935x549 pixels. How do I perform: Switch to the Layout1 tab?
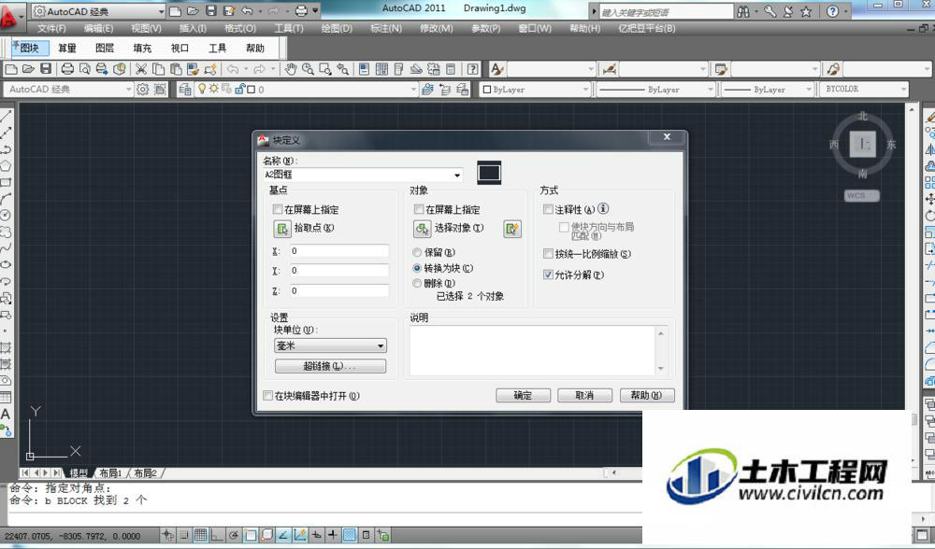click(x=110, y=472)
